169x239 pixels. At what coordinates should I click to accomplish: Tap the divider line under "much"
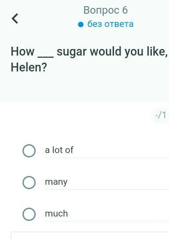[x=107, y=221]
